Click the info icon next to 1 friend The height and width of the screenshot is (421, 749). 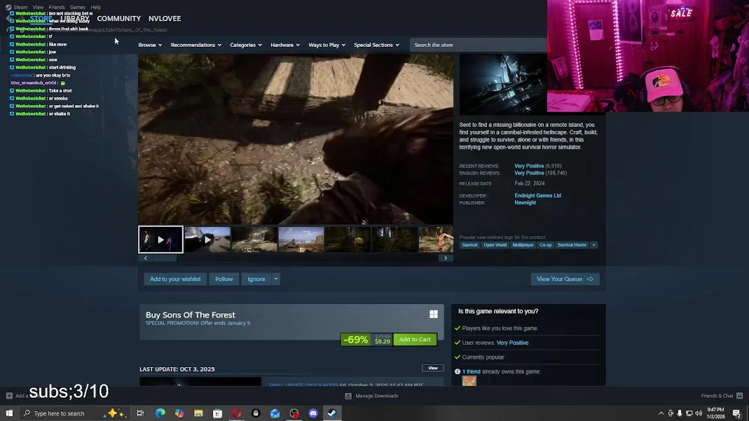tap(458, 371)
